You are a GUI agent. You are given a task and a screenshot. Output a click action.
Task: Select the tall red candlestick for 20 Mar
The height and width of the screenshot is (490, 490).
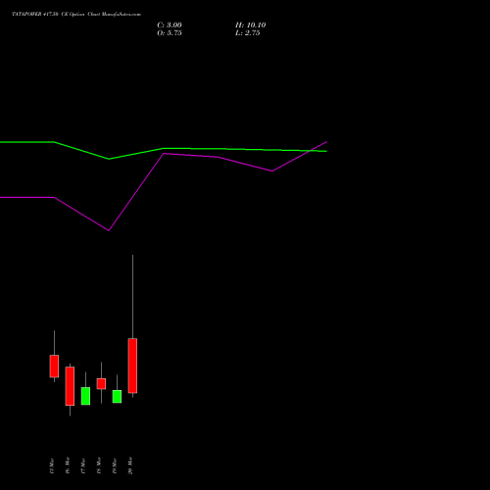click(132, 366)
